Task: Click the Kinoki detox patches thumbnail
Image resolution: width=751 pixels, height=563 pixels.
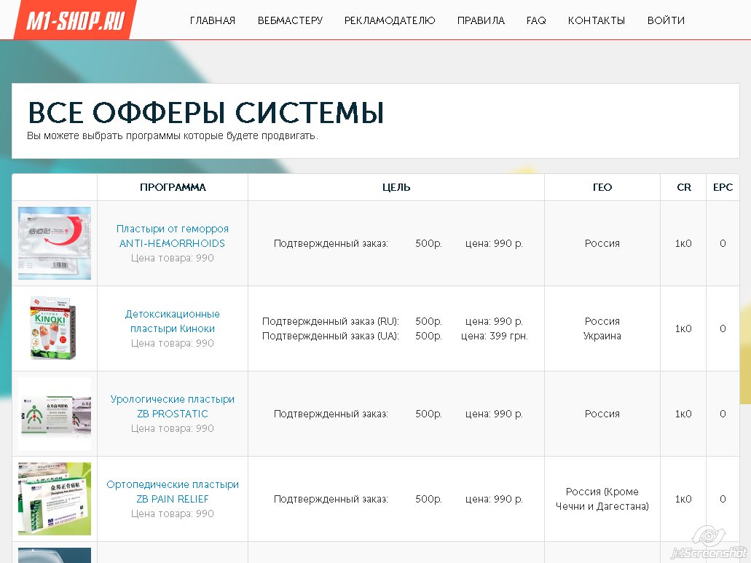Action: (55, 328)
